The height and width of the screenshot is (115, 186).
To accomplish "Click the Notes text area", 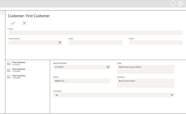I will click(146, 69).
